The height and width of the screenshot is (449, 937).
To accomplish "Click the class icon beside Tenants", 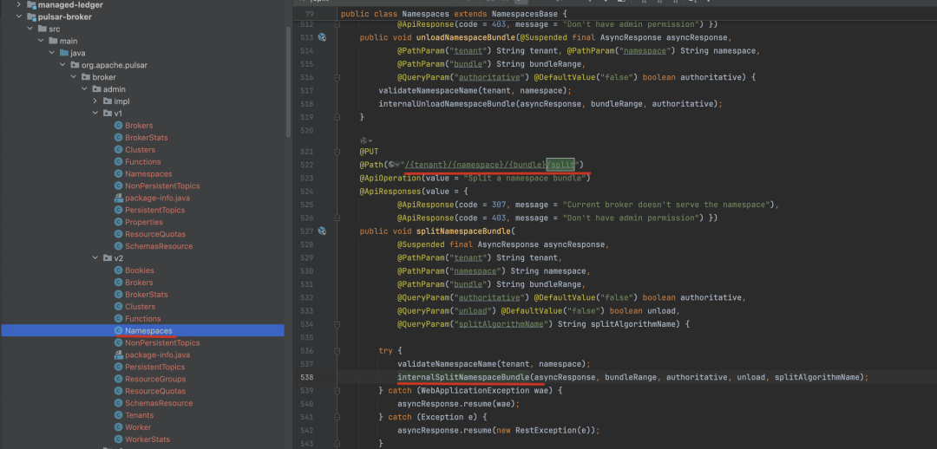I will click(118, 415).
